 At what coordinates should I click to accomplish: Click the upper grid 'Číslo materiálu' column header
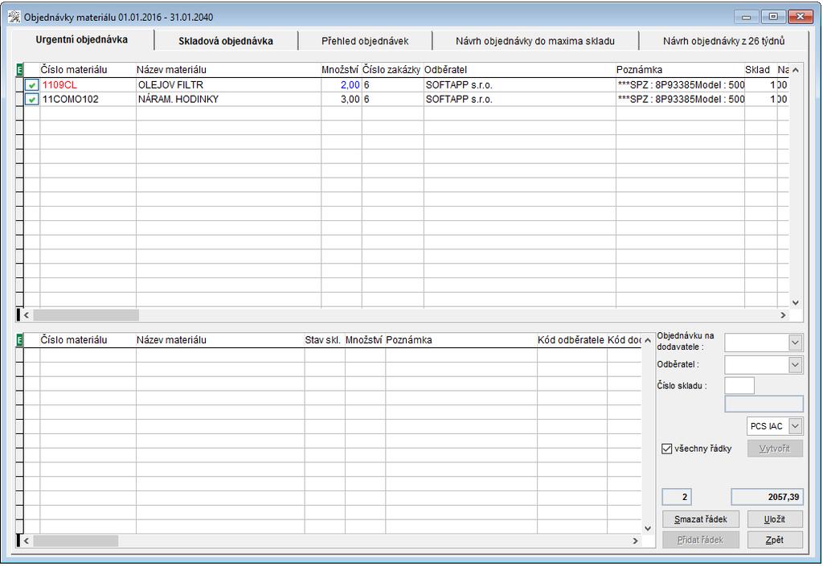[88, 70]
